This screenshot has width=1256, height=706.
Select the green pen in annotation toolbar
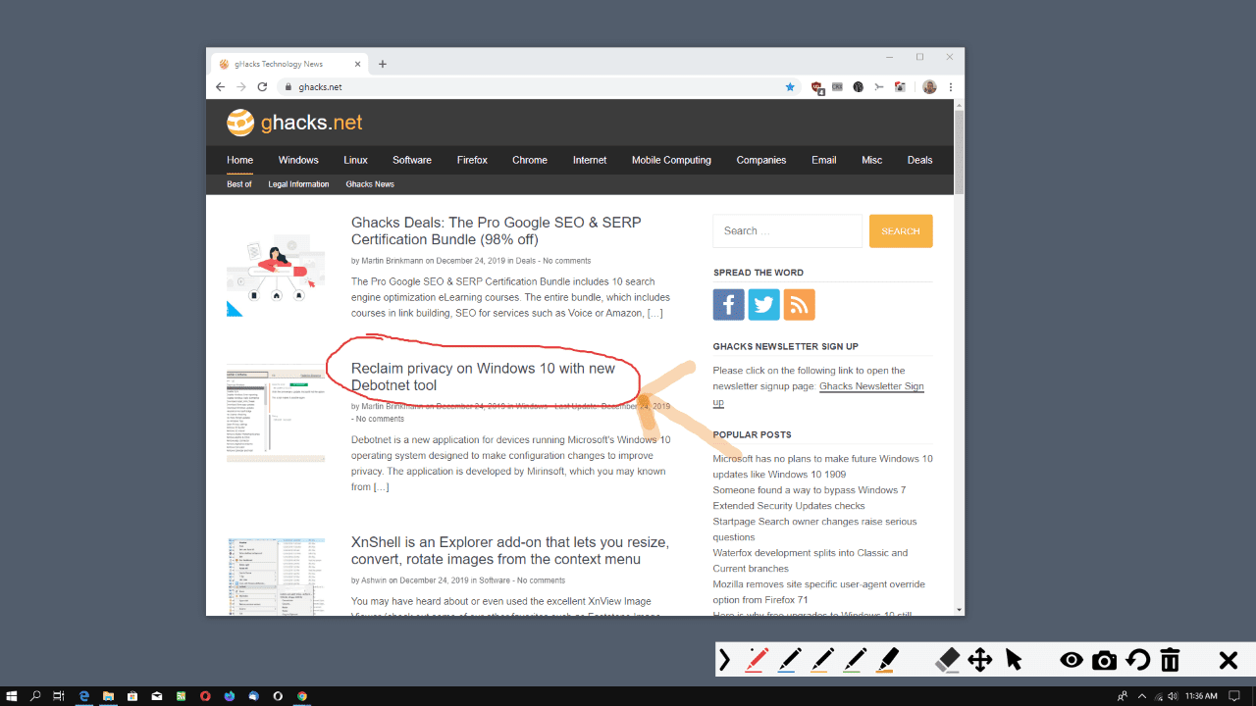856,660
